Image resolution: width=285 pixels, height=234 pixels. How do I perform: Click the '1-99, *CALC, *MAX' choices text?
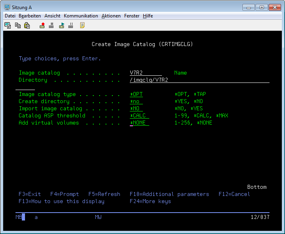pos(201,115)
